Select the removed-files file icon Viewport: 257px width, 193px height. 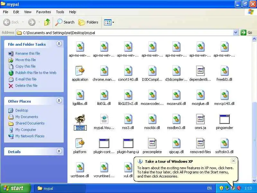click(200, 143)
